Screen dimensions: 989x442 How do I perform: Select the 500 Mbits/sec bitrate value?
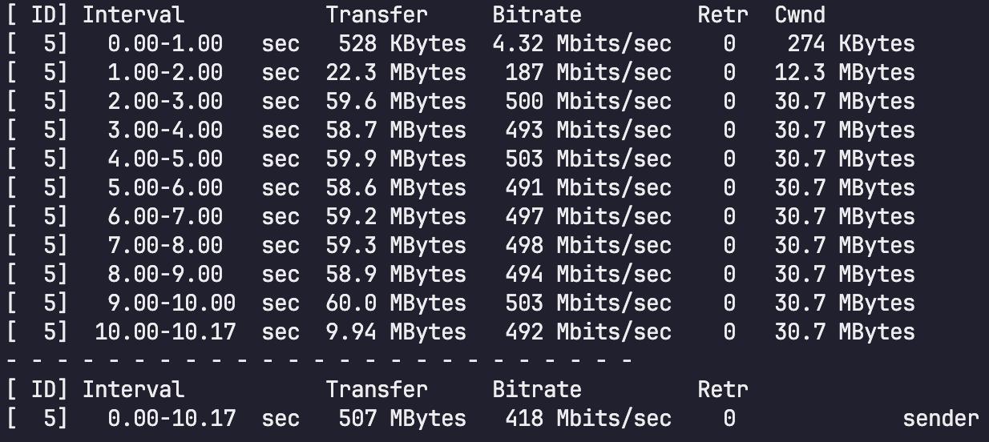click(588, 101)
